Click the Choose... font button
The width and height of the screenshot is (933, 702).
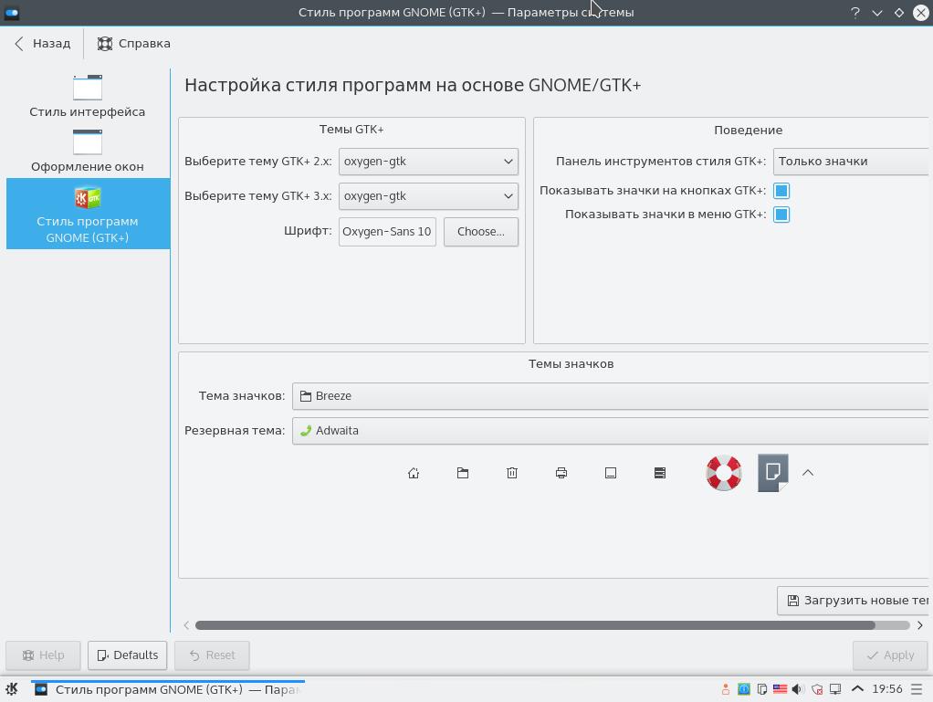tap(481, 232)
